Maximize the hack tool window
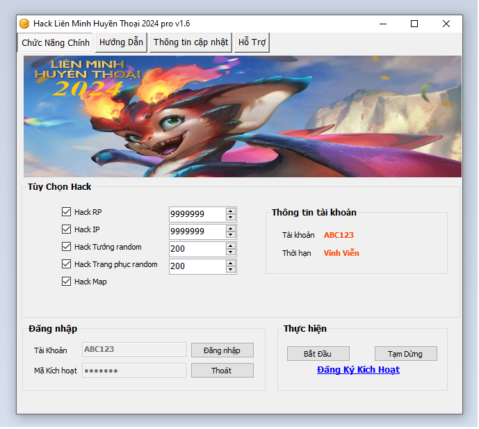 pyautogui.click(x=414, y=24)
